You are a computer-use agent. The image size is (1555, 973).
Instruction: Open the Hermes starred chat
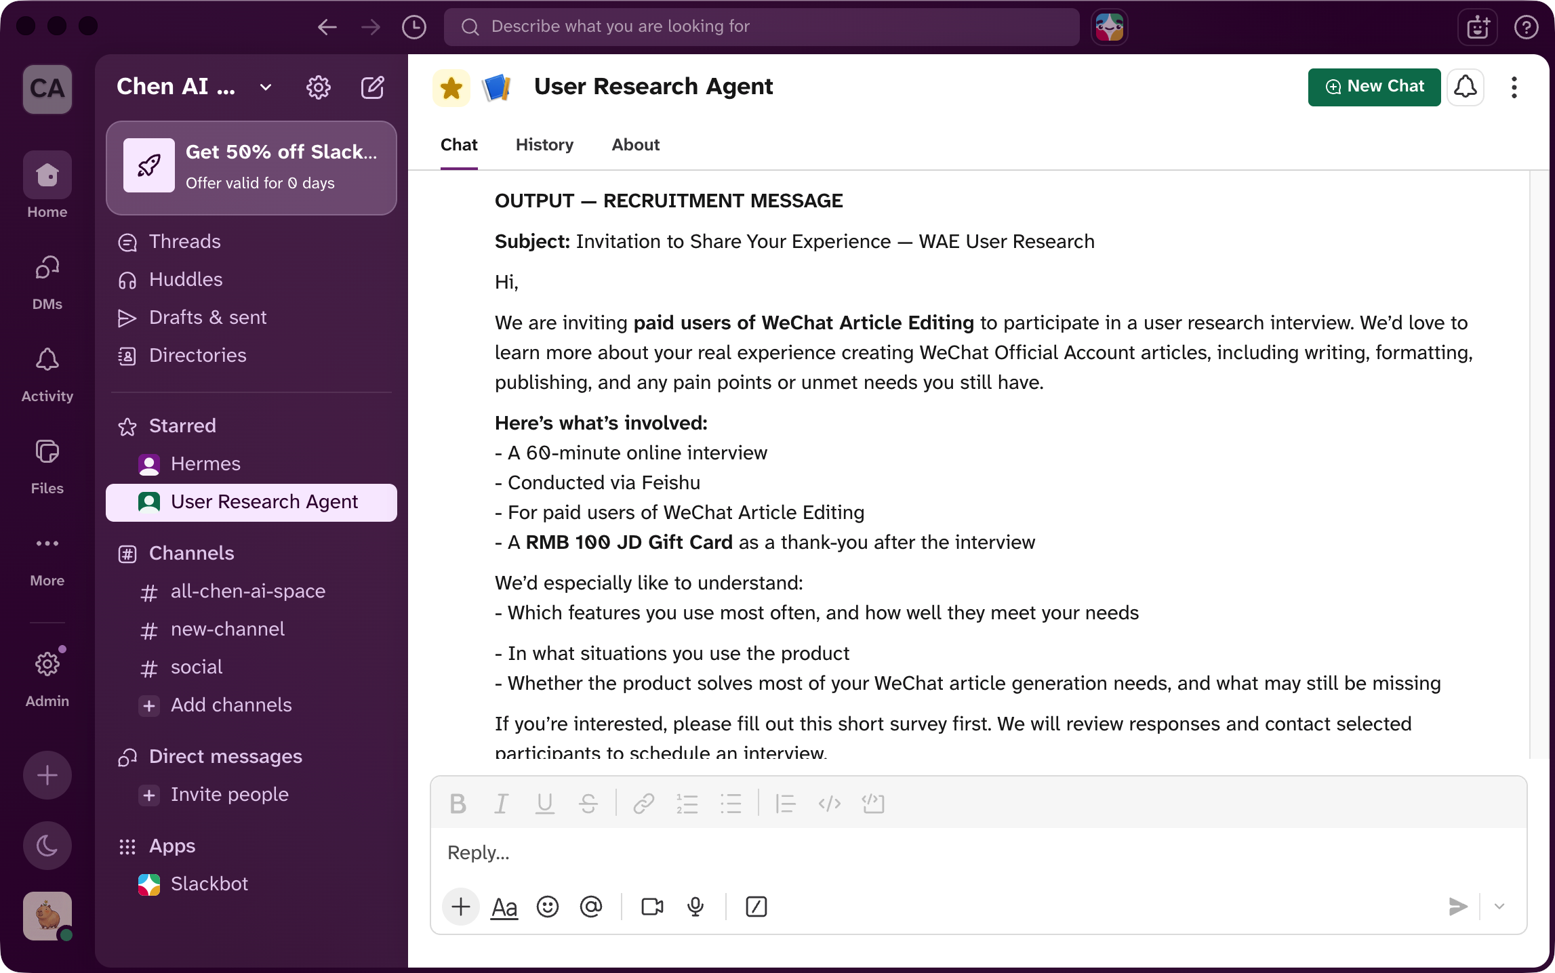[x=251, y=464]
